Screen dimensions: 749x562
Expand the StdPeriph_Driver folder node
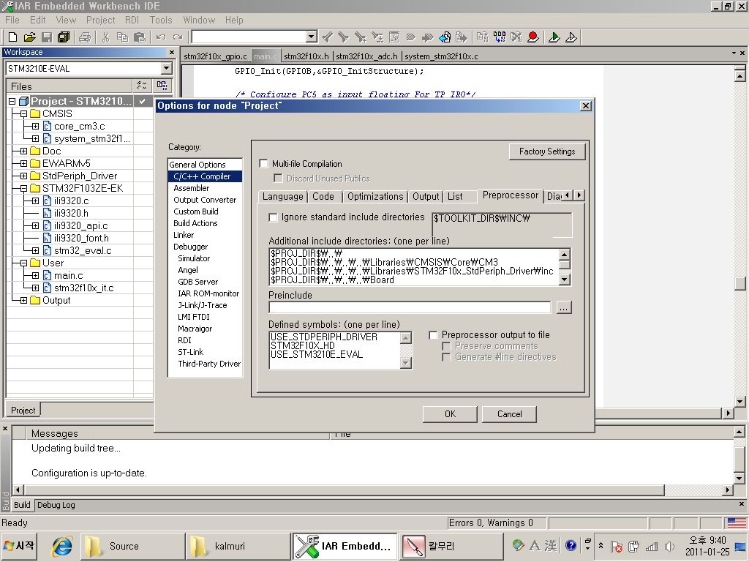pyautogui.click(x=23, y=176)
